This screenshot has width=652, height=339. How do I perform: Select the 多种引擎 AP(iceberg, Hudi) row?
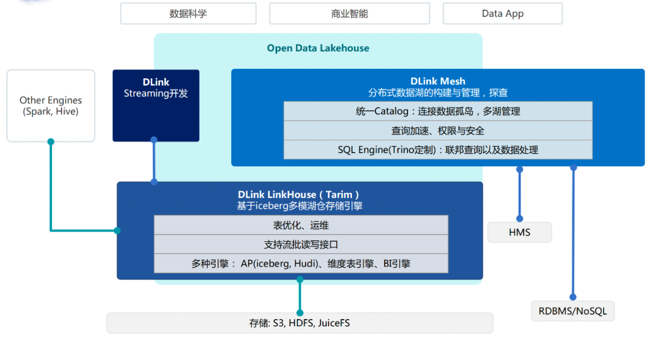[301, 264]
